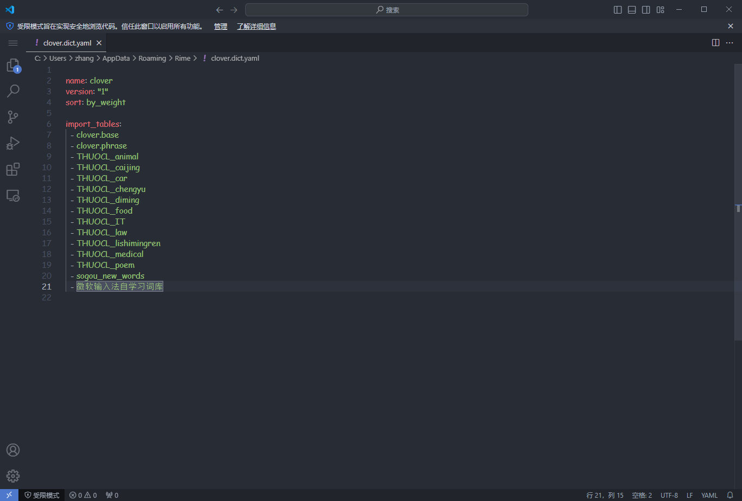742x501 pixels.
Task: Click the 管理 link in restricted banner
Action: pos(220,26)
